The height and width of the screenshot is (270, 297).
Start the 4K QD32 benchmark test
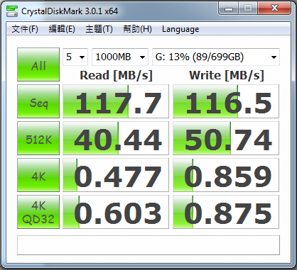click(x=38, y=212)
